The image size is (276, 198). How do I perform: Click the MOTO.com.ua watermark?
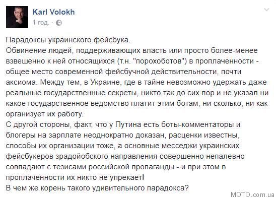coord(253,194)
